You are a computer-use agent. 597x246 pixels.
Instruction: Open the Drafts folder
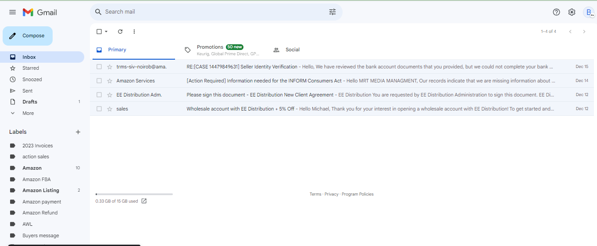point(42,102)
